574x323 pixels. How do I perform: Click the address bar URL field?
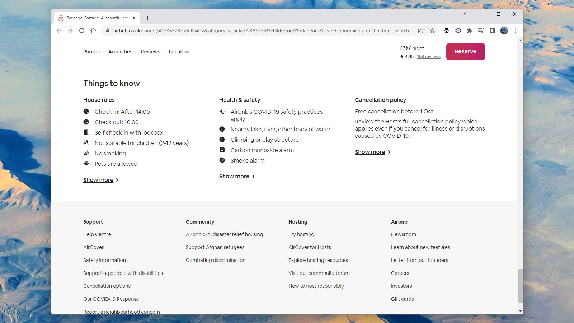262,31
